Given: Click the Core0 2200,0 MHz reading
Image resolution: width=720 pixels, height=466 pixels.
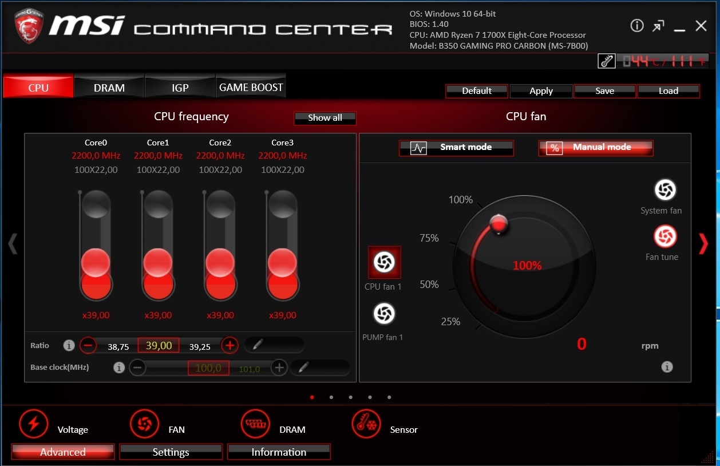Looking at the screenshot, I should (x=96, y=156).
